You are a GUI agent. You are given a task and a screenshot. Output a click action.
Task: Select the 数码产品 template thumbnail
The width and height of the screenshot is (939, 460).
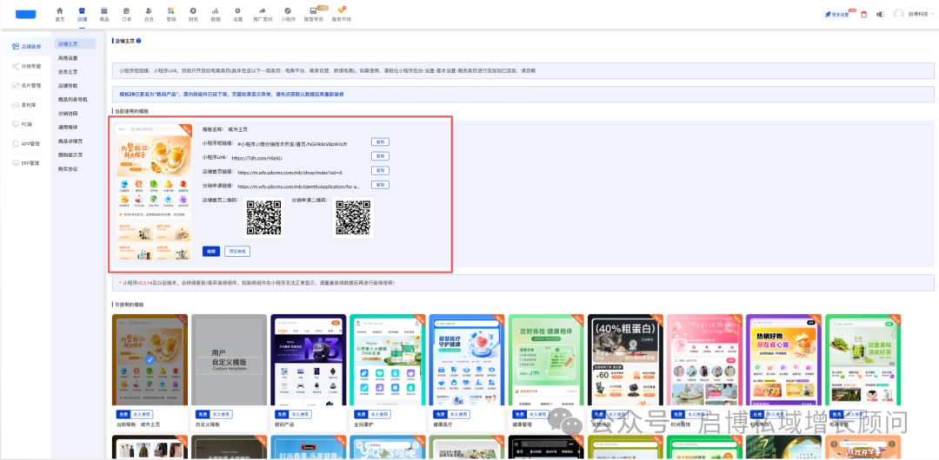click(309, 360)
